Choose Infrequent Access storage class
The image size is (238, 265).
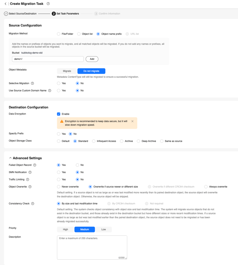[x=94, y=141]
